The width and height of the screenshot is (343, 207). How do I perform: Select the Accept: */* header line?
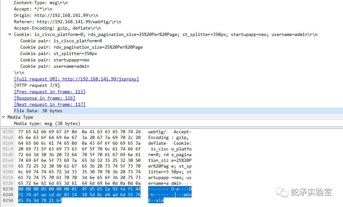33,9
